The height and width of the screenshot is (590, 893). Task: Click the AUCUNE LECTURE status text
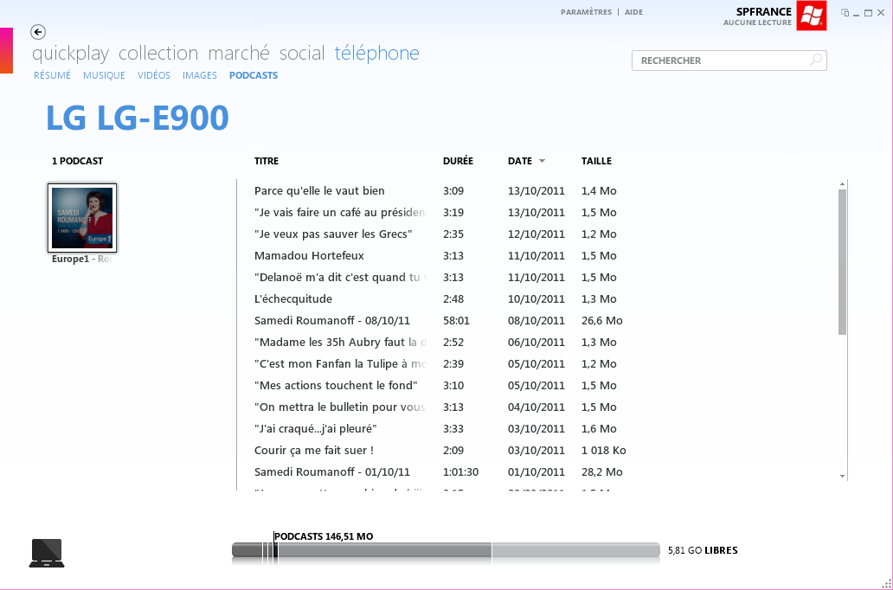[x=757, y=22]
